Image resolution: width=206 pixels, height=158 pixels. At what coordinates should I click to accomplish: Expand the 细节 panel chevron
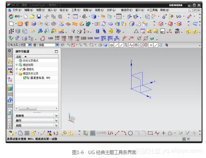click(x=57, y=120)
